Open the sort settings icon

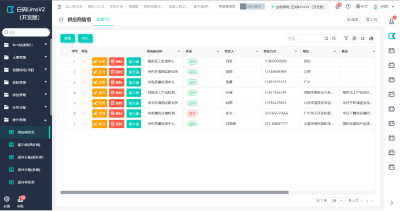362,39
